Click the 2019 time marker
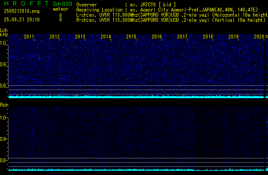 [233, 37]
